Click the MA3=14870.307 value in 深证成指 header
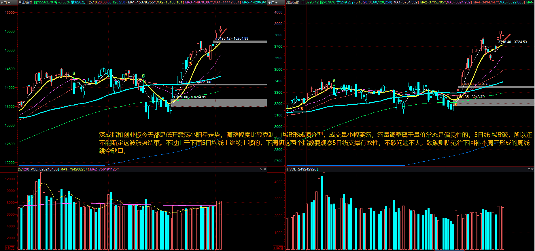535x251 pixels. (199, 2)
